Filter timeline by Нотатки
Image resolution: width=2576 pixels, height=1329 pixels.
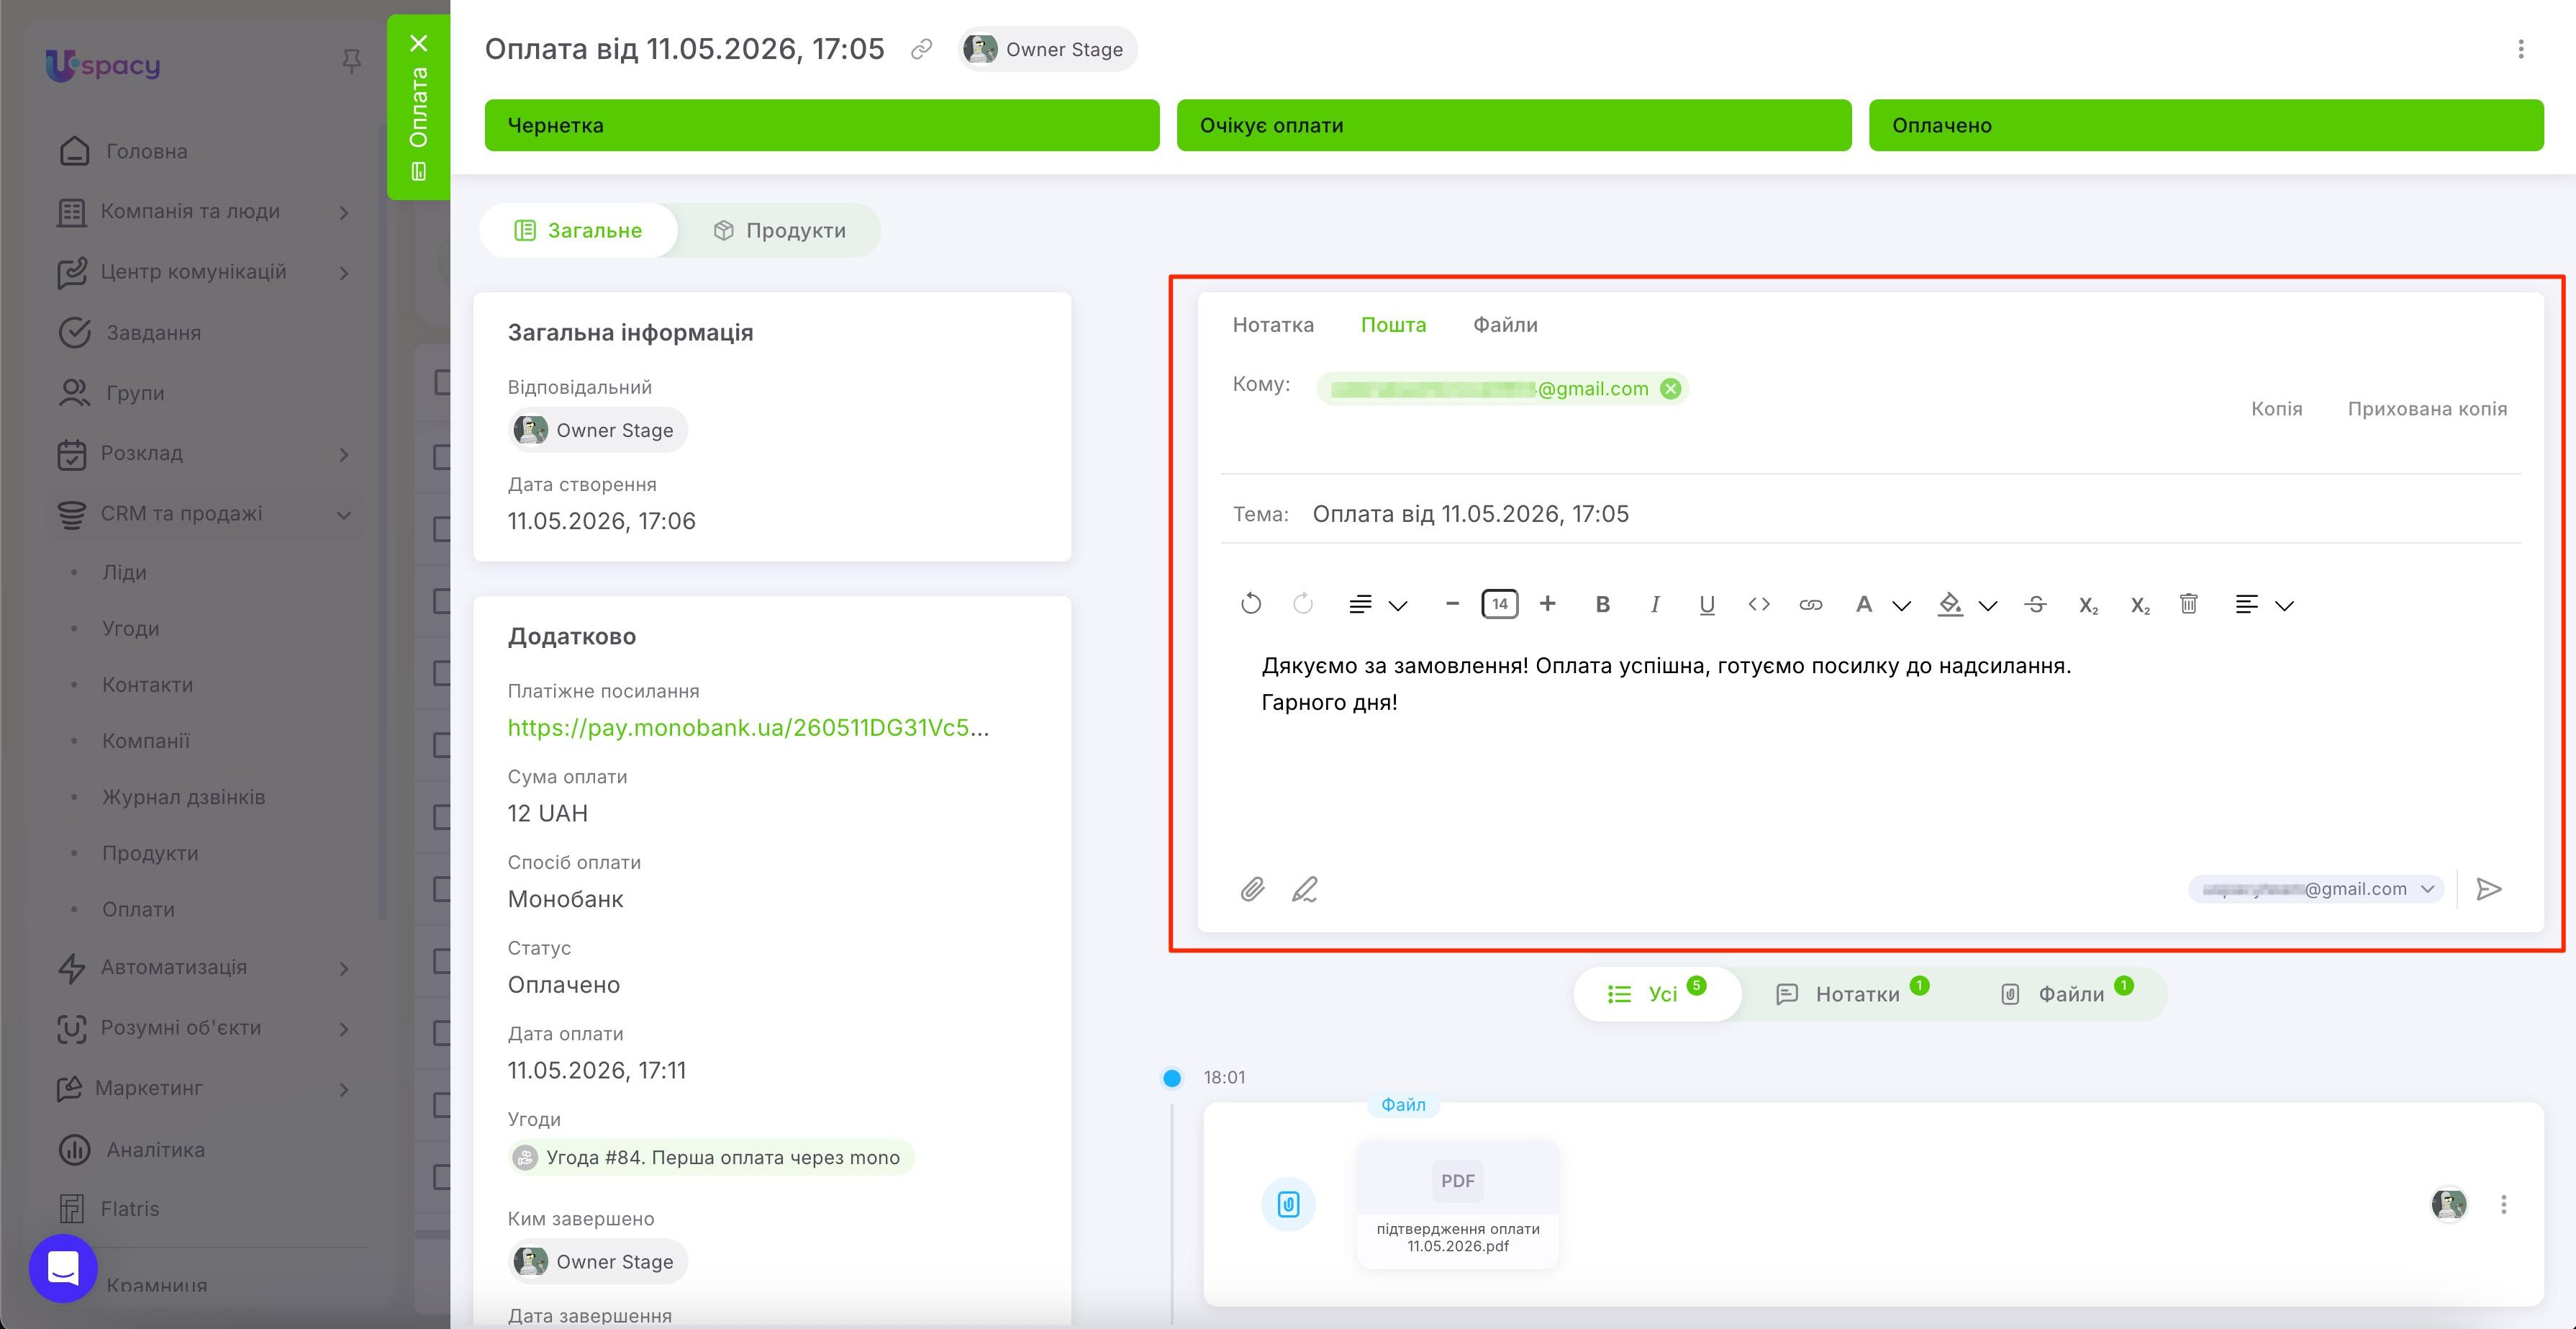coord(1851,994)
